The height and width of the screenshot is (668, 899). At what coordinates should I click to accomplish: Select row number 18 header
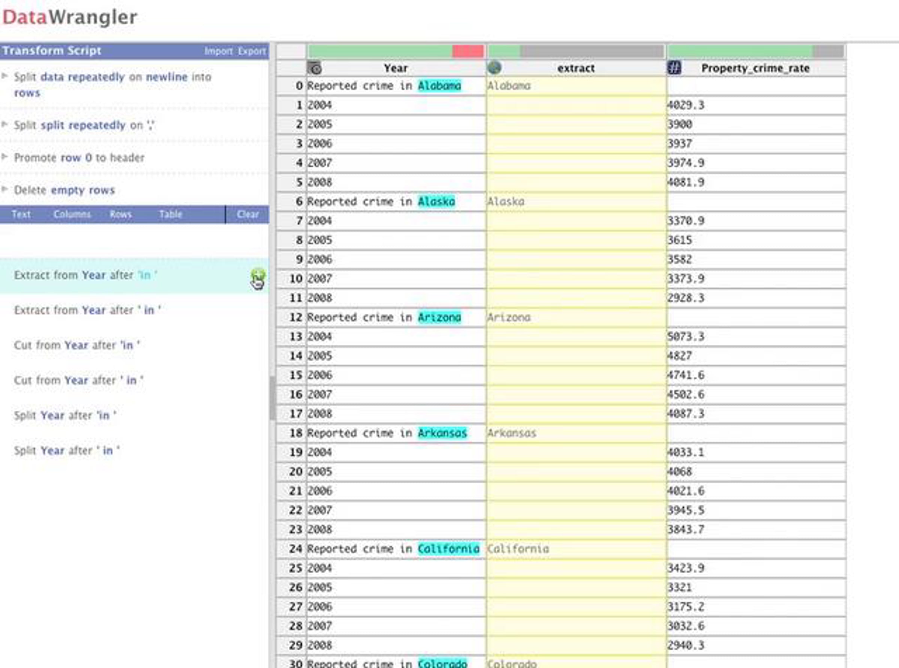point(291,433)
